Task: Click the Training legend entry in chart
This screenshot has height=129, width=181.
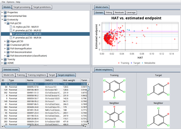Action: point(124,63)
